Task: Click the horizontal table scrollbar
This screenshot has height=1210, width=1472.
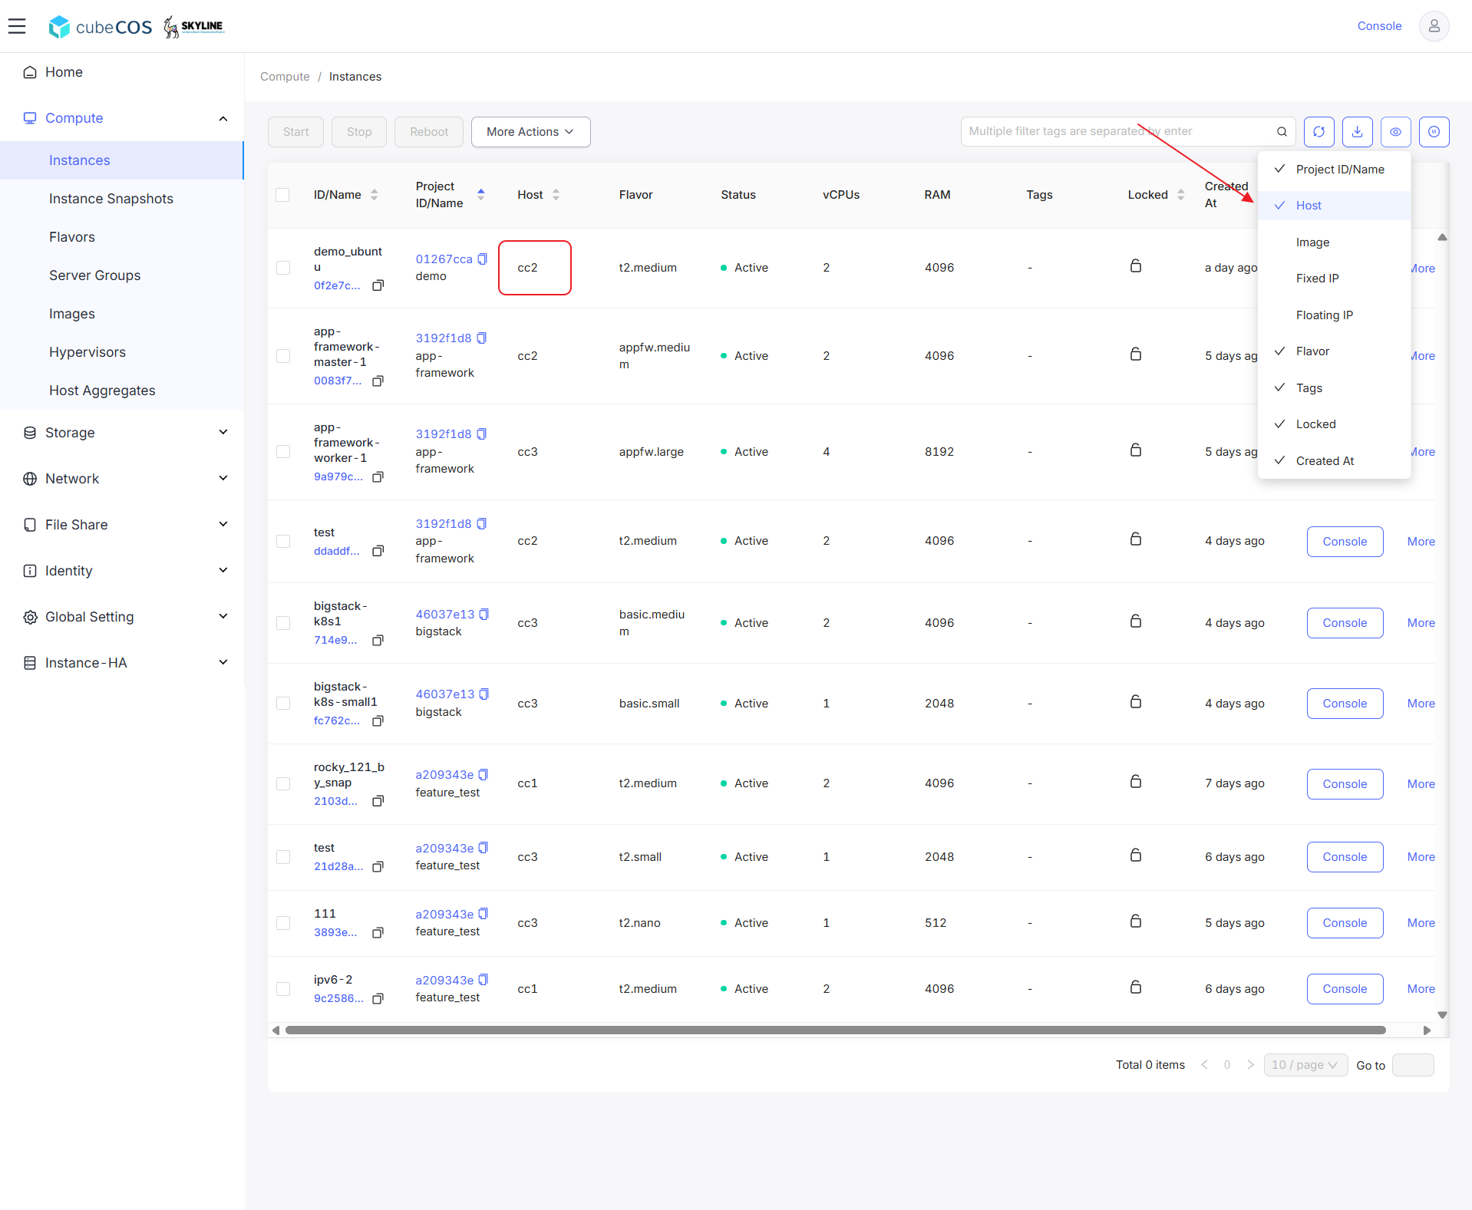Action: pyautogui.click(x=835, y=1030)
